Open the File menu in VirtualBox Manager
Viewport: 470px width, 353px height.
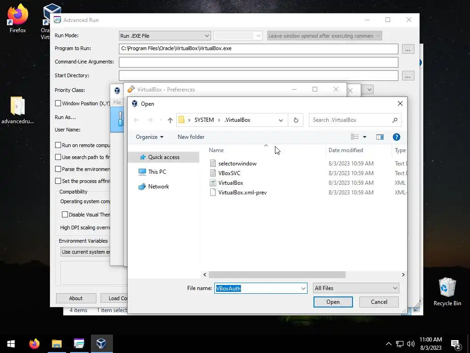(117, 102)
